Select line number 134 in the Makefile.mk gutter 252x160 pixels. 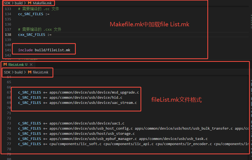(x=8, y=14)
